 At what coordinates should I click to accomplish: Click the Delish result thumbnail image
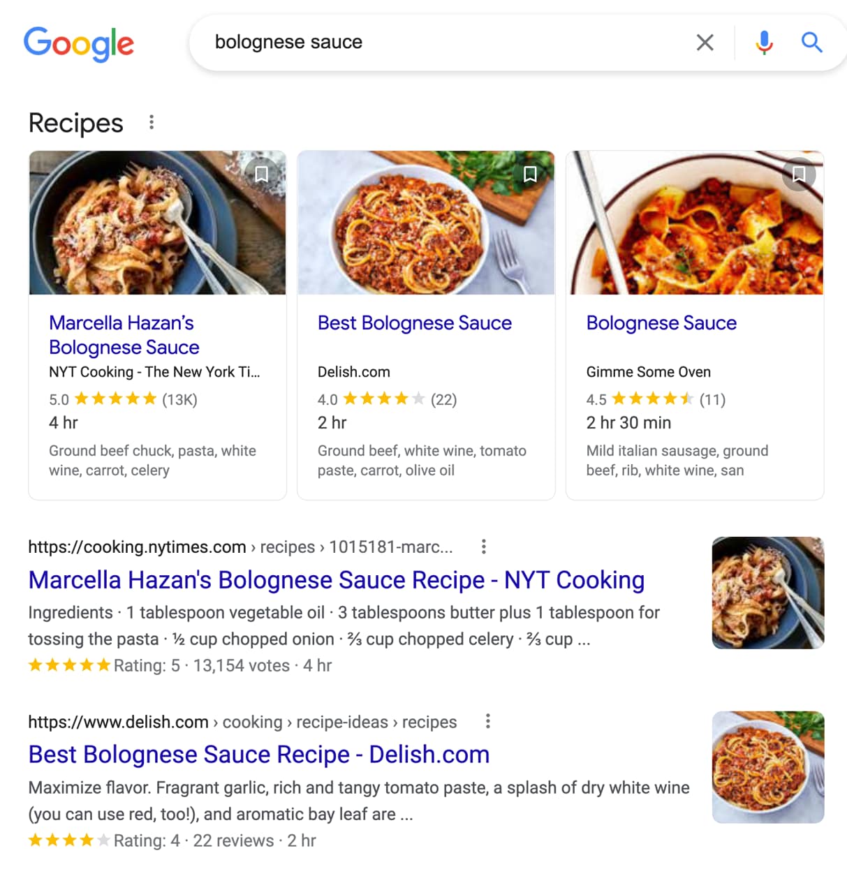tap(768, 766)
